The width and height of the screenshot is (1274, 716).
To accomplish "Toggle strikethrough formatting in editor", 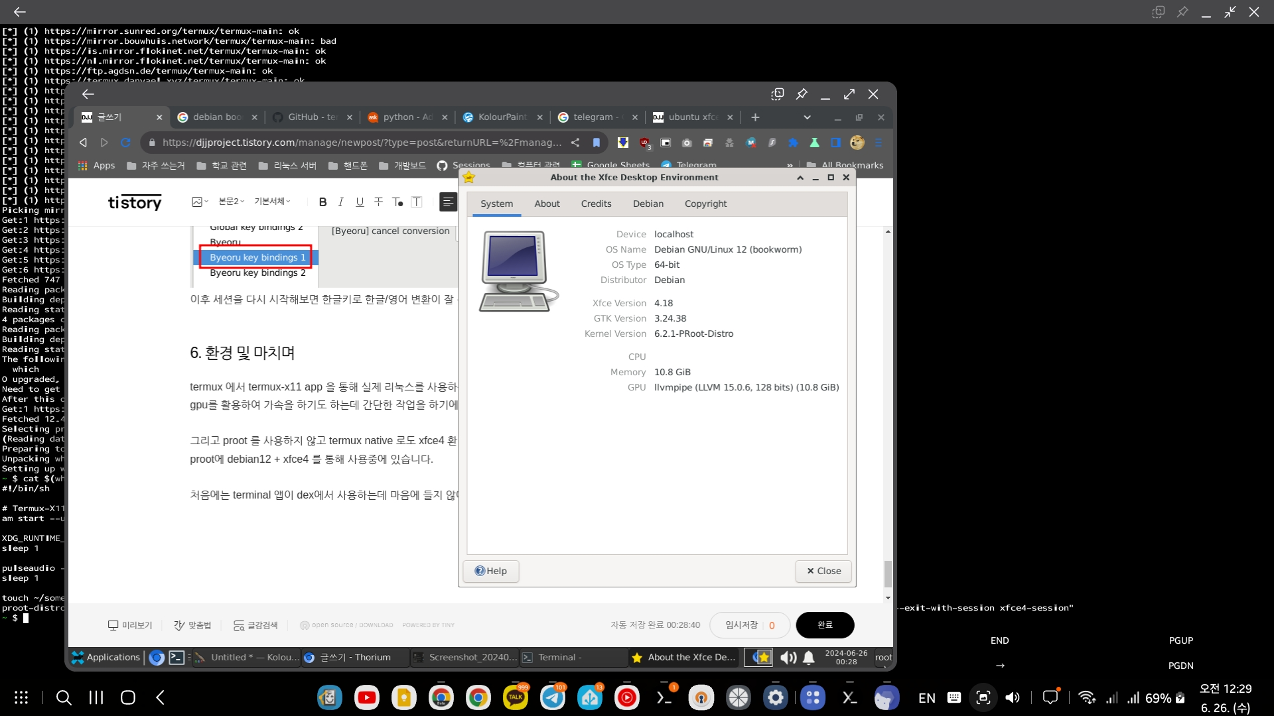I will [x=378, y=202].
